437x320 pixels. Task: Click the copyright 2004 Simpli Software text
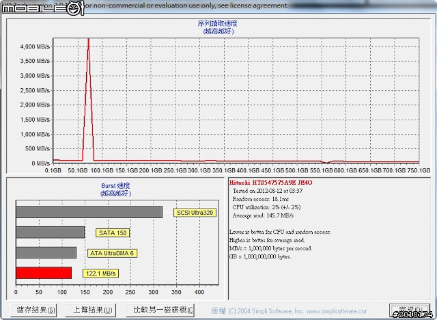[x=257, y=311]
